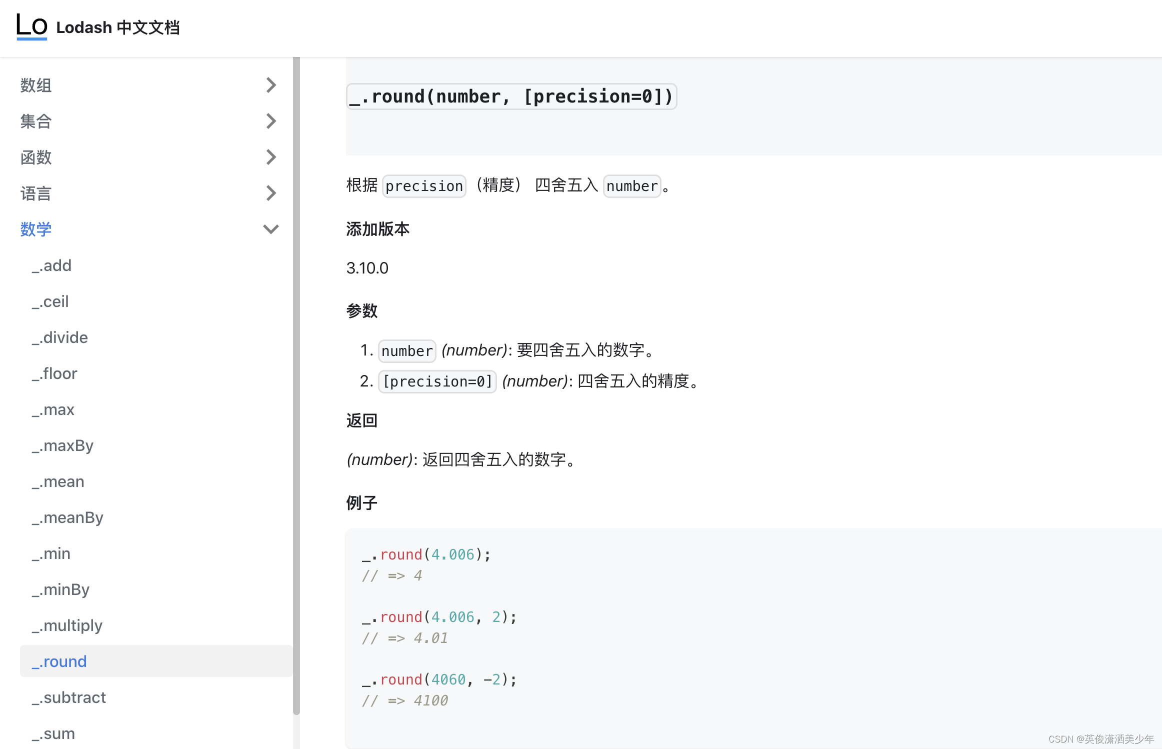Click the 例子 heading

[362, 502]
